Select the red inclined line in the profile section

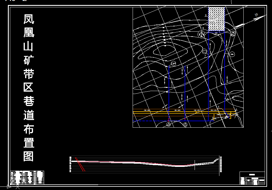coord(80,165)
